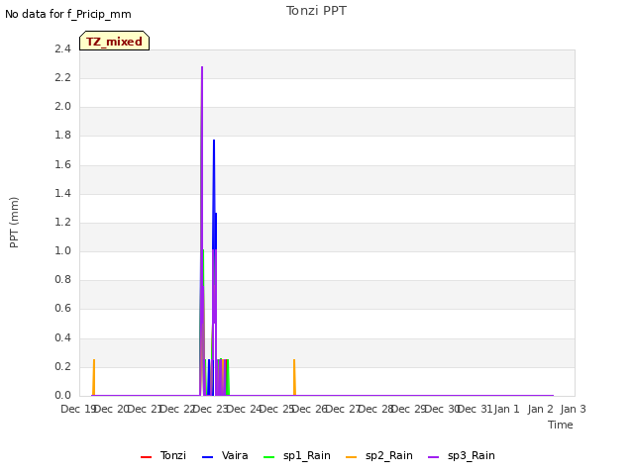This screenshot has width=634, height=475.
Task: Toggle the Vaira legend entry
Action: (x=225, y=455)
